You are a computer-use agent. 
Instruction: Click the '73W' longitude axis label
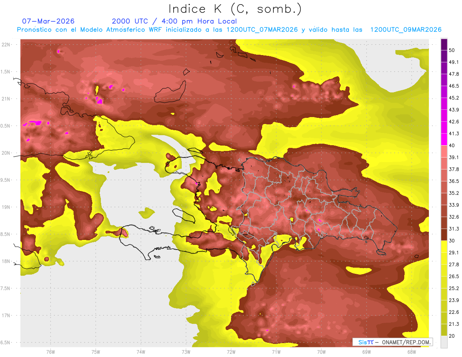186,352
